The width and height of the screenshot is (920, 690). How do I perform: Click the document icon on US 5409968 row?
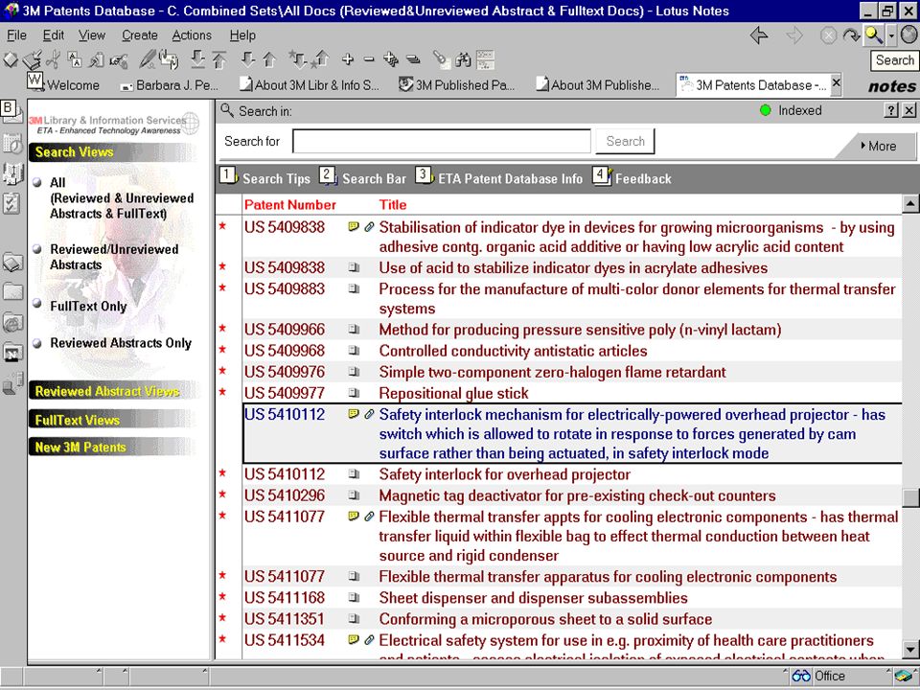pyautogui.click(x=354, y=351)
